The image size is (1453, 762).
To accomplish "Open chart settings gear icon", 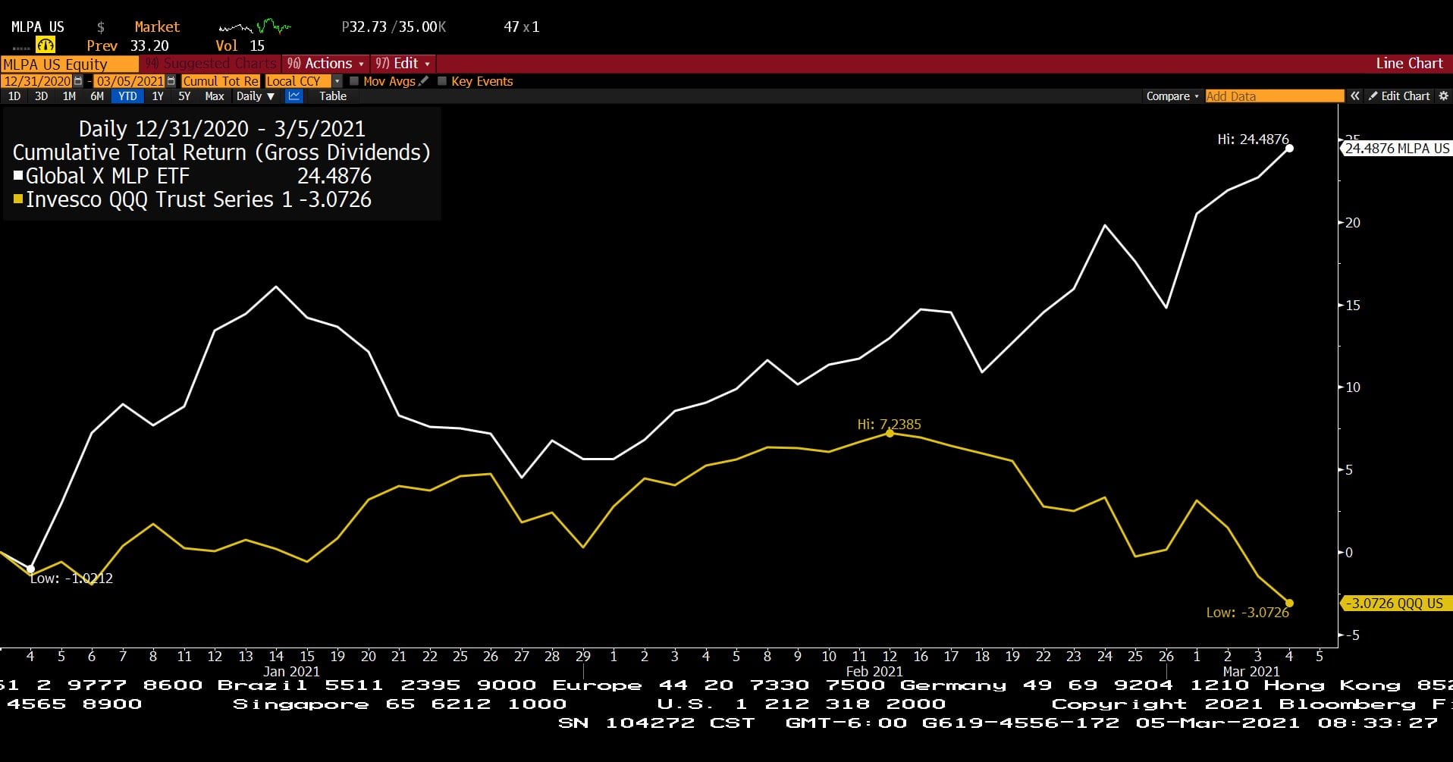I will click(1443, 96).
